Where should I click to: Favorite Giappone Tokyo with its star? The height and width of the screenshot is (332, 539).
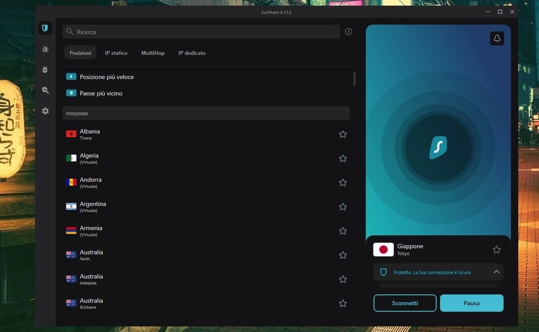(x=497, y=250)
